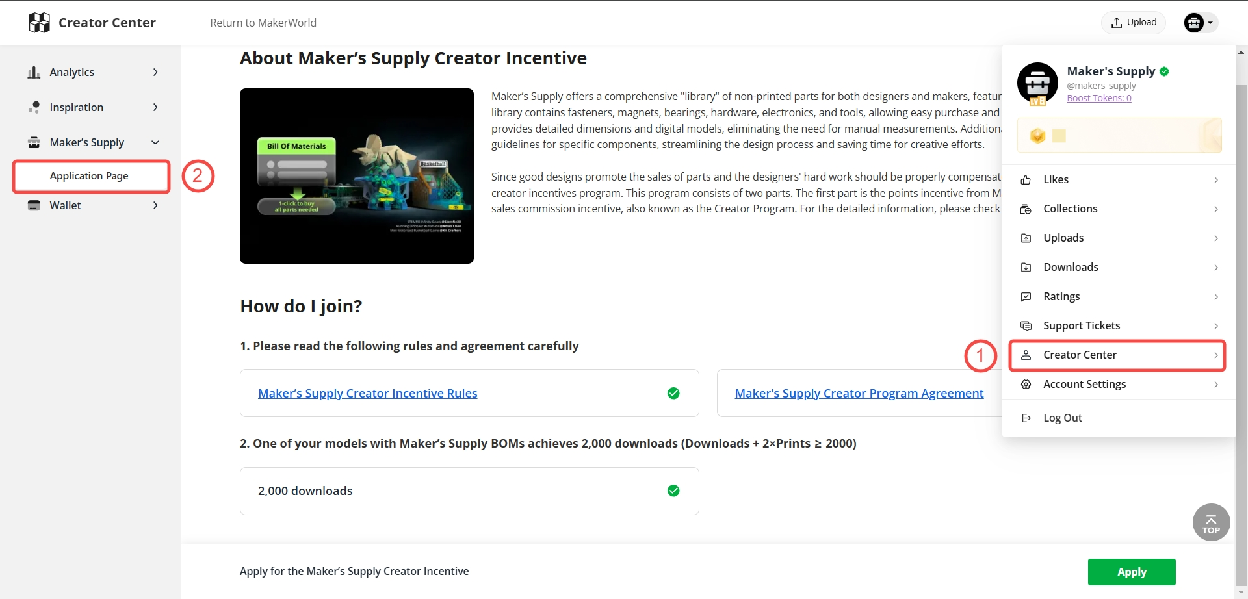The image size is (1248, 599).
Task: Expand the Wallet sidebar section
Action: (x=155, y=205)
